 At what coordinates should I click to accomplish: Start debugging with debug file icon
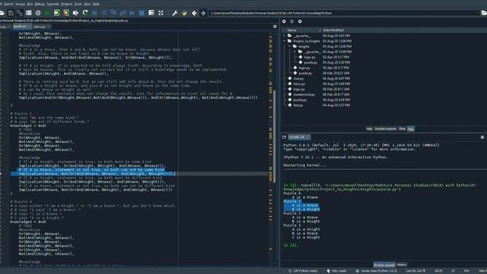point(94,13)
